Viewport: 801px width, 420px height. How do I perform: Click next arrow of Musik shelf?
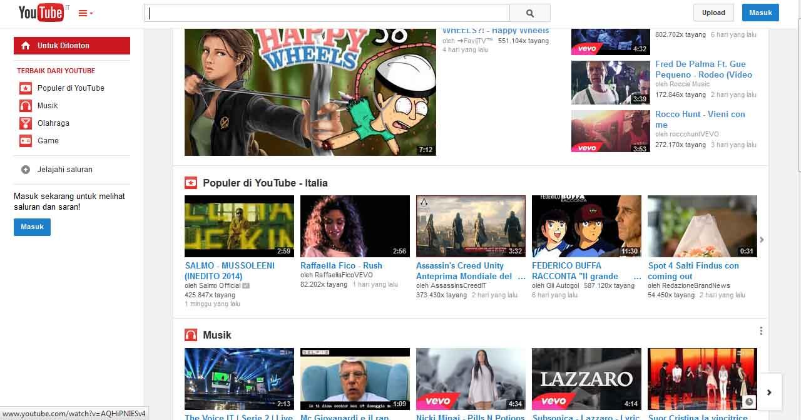point(769,392)
